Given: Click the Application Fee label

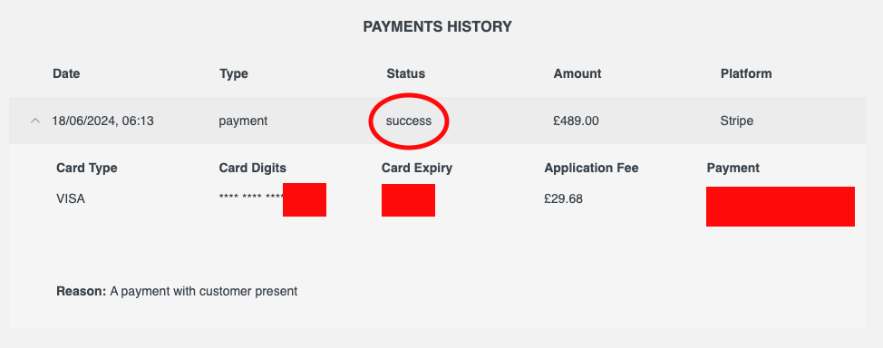Looking at the screenshot, I should pos(591,168).
